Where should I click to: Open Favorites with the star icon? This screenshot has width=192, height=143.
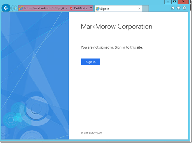(179, 8)
